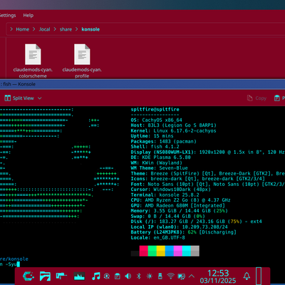This screenshot has width=285, height=285.
Task: Open the system monitor taskbar icon
Action: pos(79,276)
